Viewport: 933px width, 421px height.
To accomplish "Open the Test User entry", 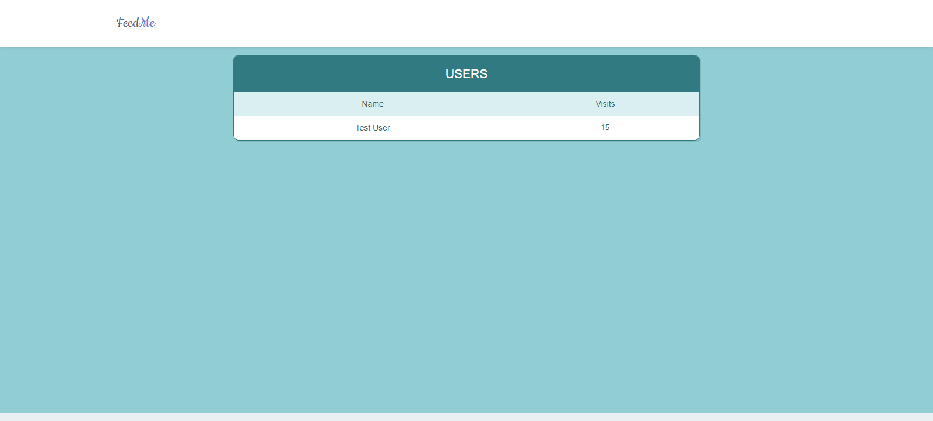I will 373,128.
